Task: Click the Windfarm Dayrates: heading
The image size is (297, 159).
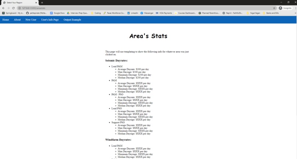Action: click(118, 140)
